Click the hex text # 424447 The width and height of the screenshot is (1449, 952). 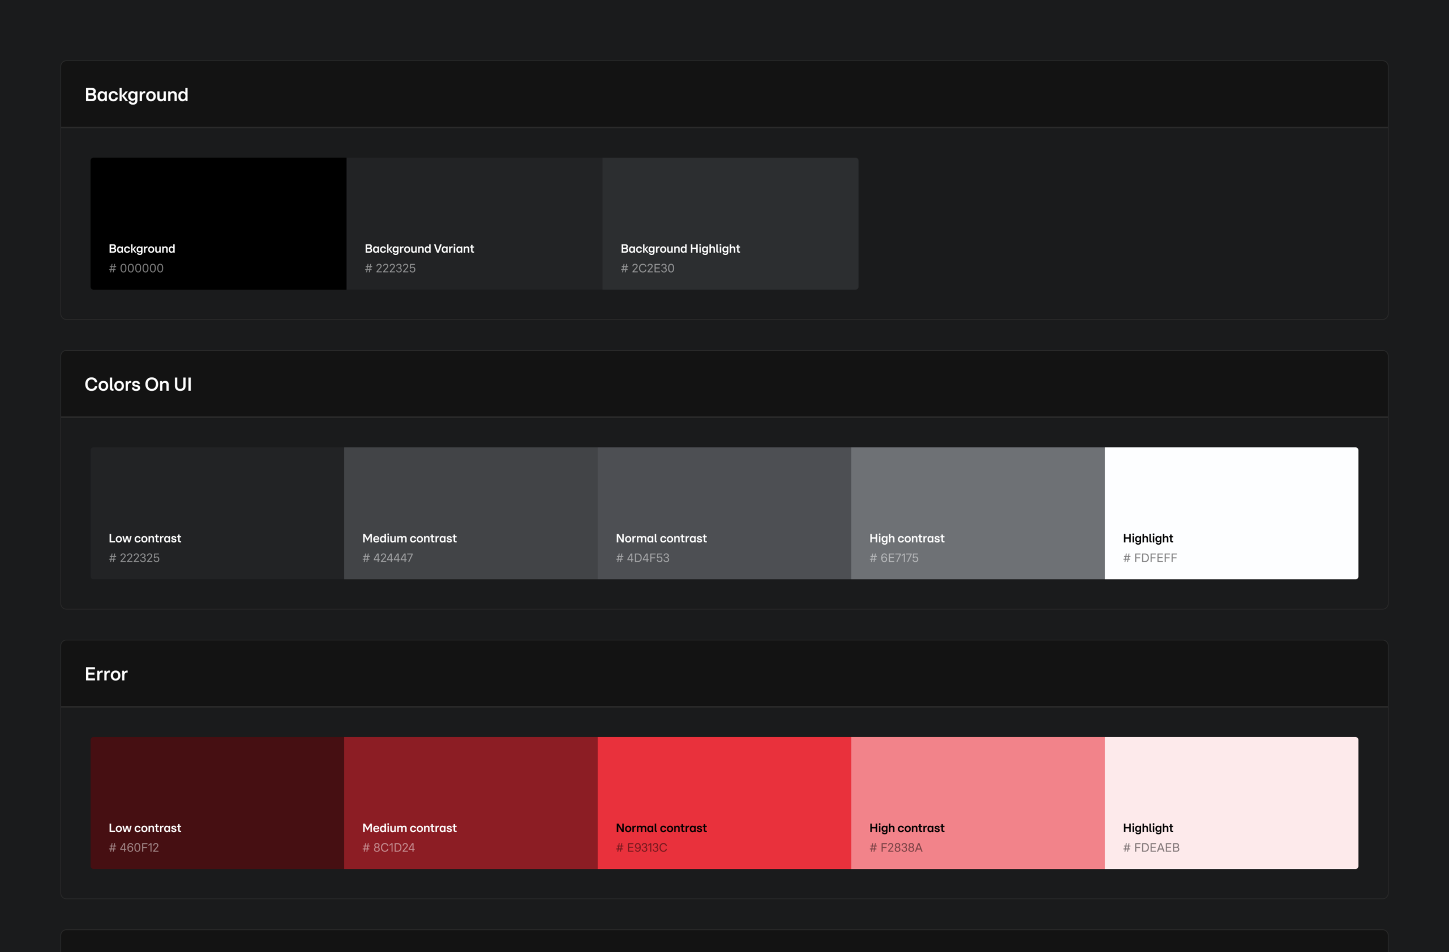pyautogui.click(x=387, y=558)
